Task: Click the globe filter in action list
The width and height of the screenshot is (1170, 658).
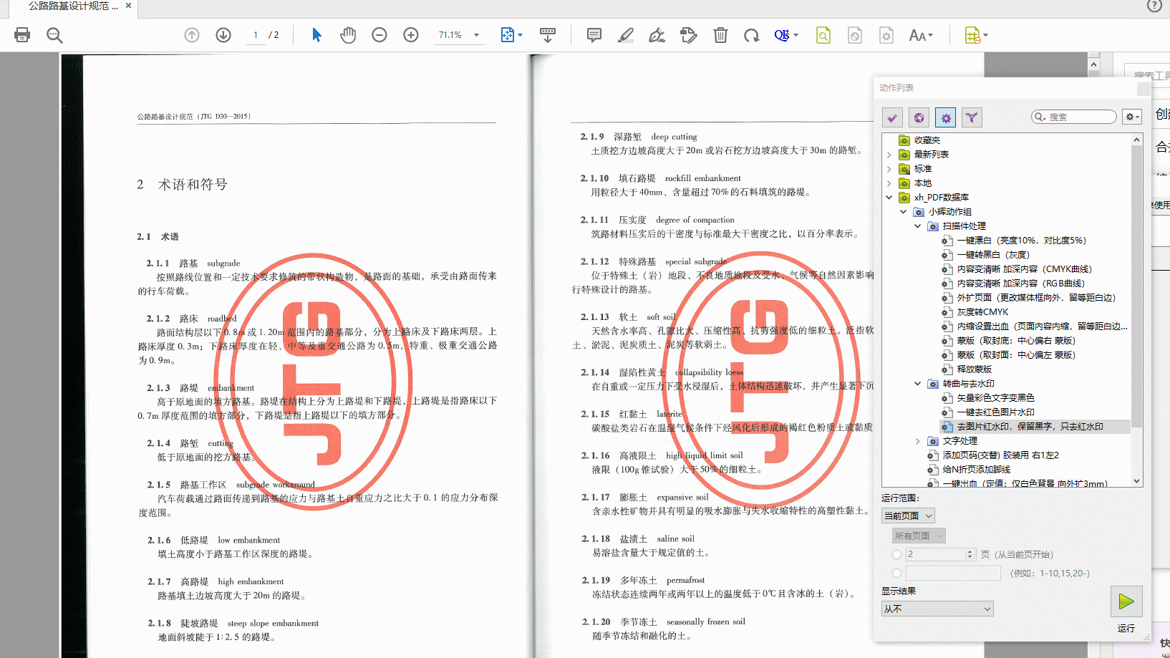Action: pyautogui.click(x=919, y=117)
